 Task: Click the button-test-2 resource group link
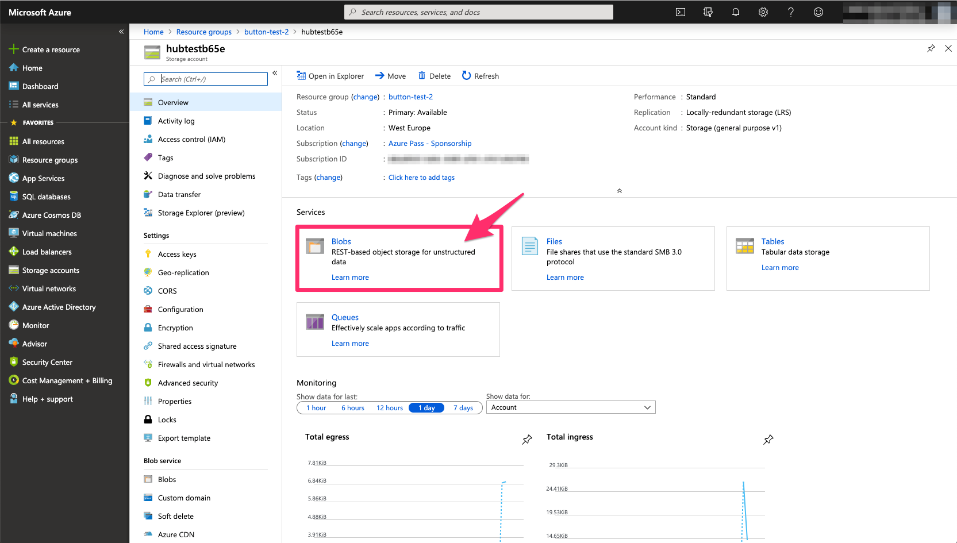tap(410, 97)
